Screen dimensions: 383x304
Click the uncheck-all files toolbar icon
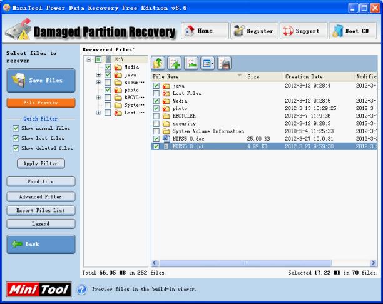191,63
